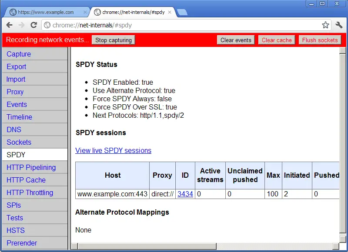Image resolution: width=348 pixels, height=252 pixels.
Task: Open the wrench settings menu
Action: pyautogui.click(x=339, y=25)
